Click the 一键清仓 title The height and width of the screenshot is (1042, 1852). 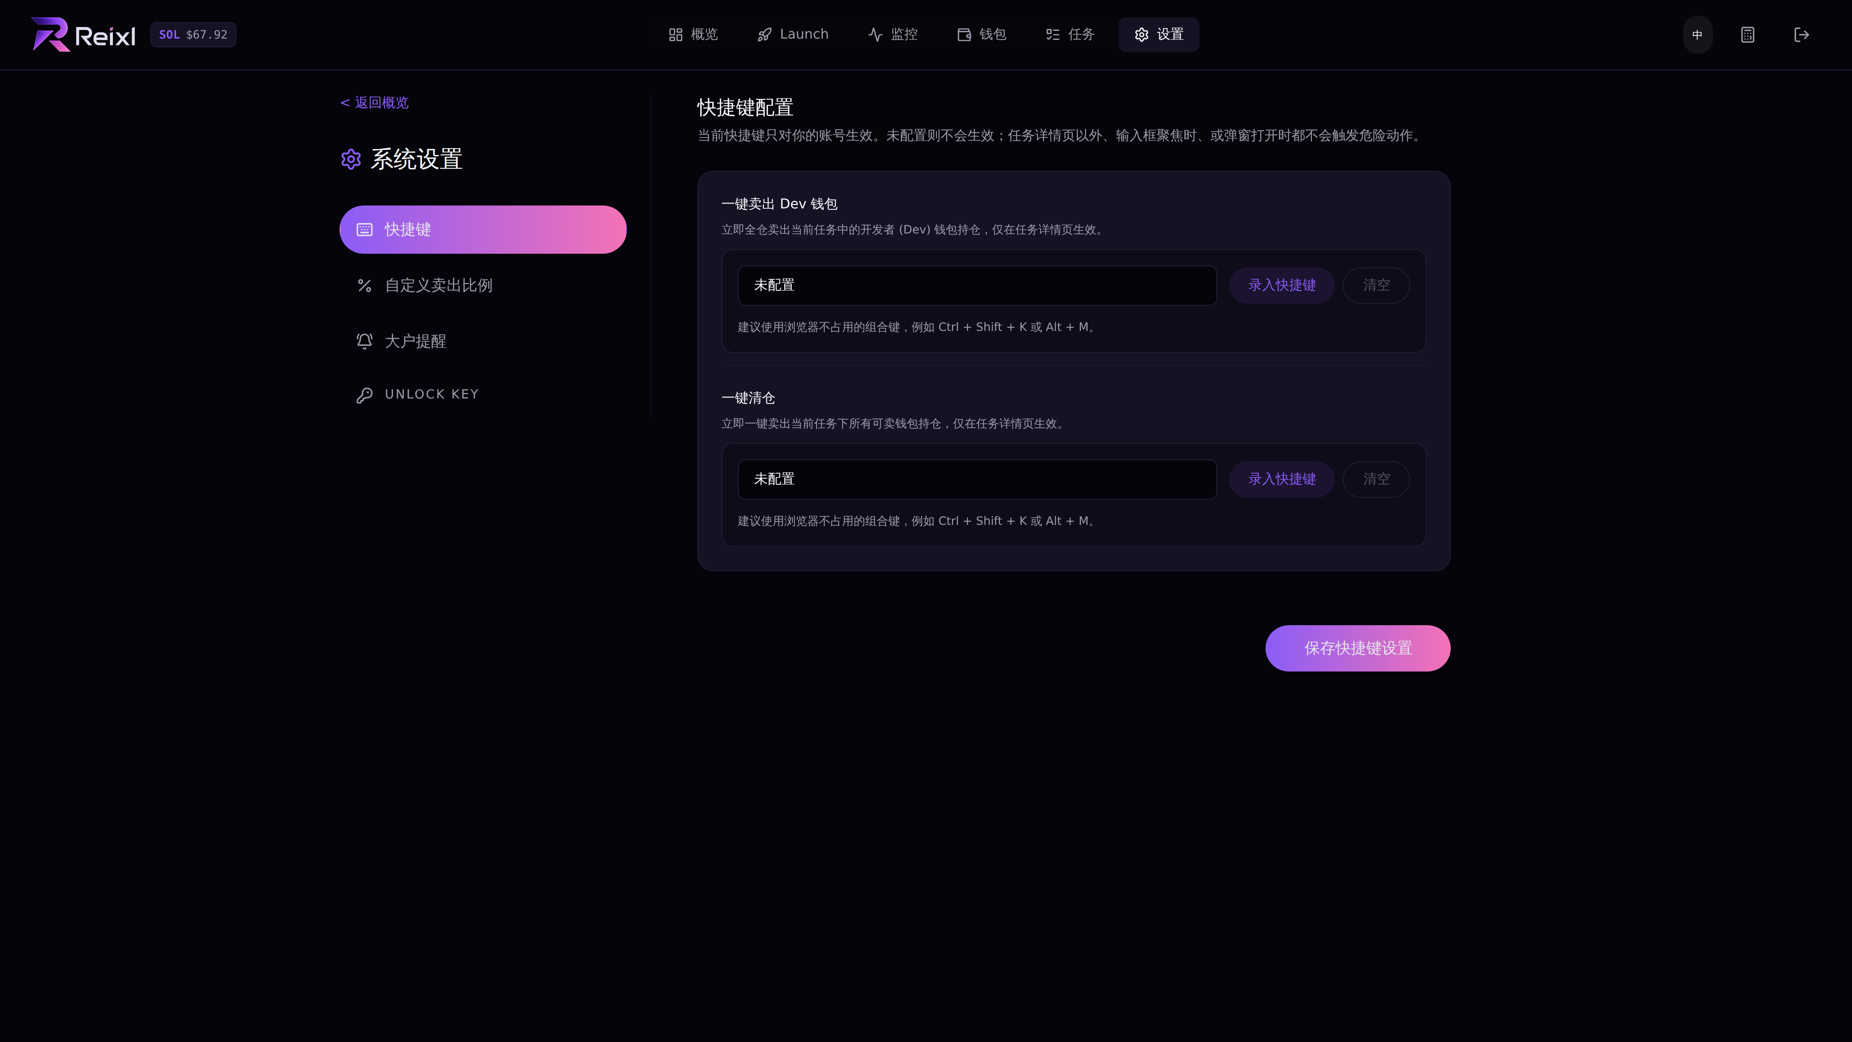[749, 398]
